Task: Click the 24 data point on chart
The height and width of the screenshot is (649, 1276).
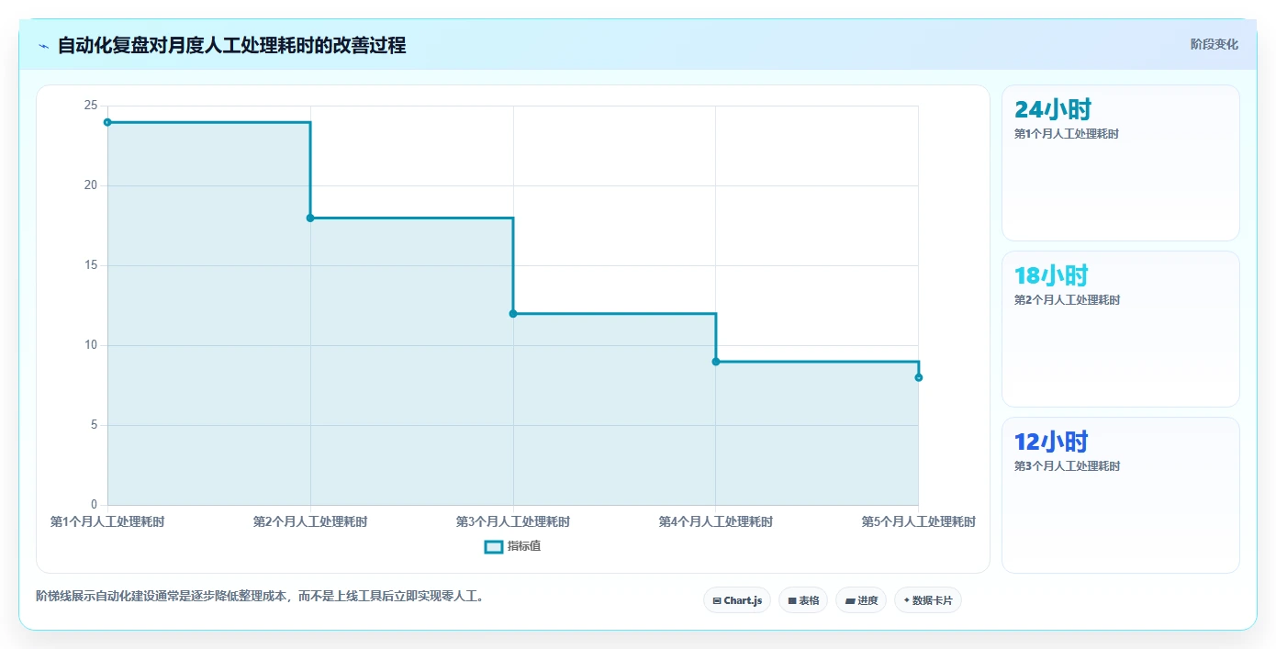Action: click(107, 122)
